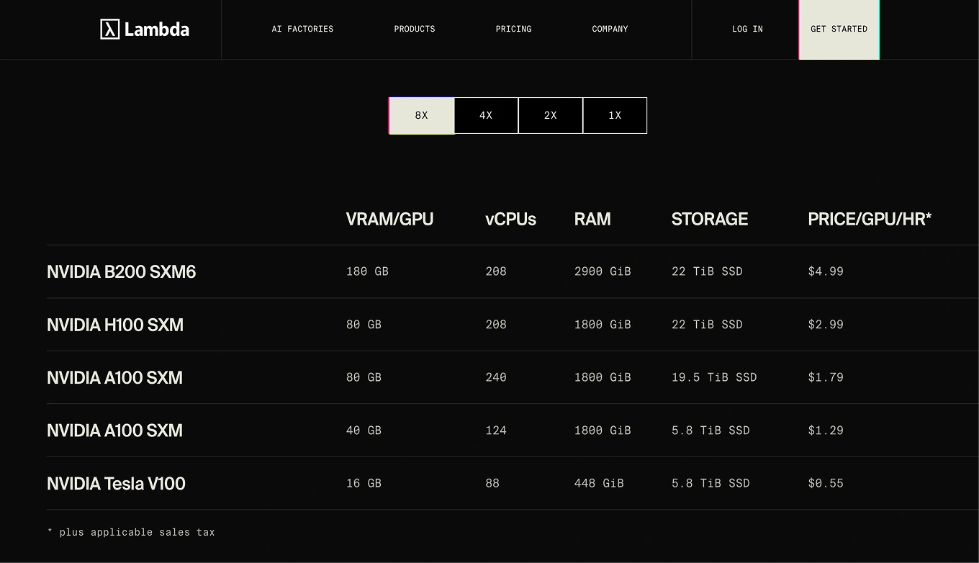Viewport: 979px width, 563px height.
Task: Click the 40 GB NVIDIA A100 SXM row
Action: (114, 431)
